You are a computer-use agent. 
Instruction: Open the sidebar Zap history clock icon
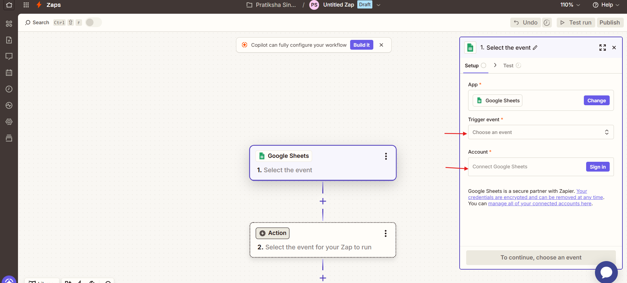coord(9,89)
